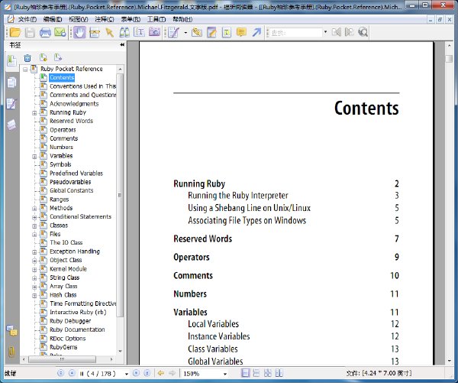
Task: Open the layers panel in left sidebar
Action: tap(11, 125)
